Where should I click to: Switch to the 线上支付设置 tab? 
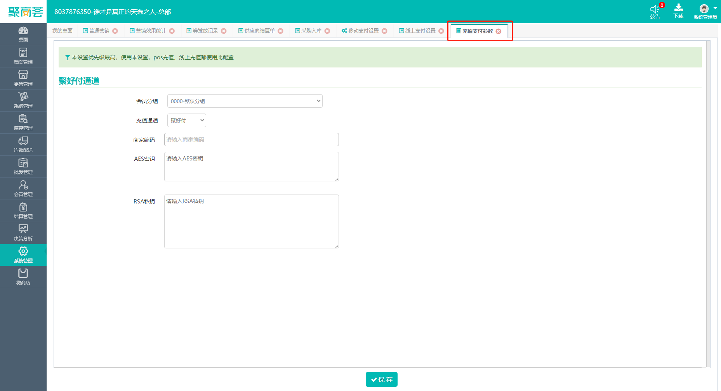click(x=417, y=31)
